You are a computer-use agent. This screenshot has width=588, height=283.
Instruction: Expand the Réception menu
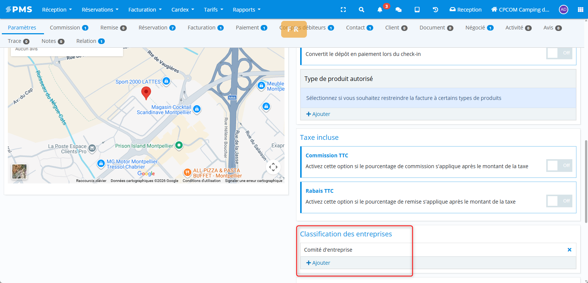click(x=57, y=10)
